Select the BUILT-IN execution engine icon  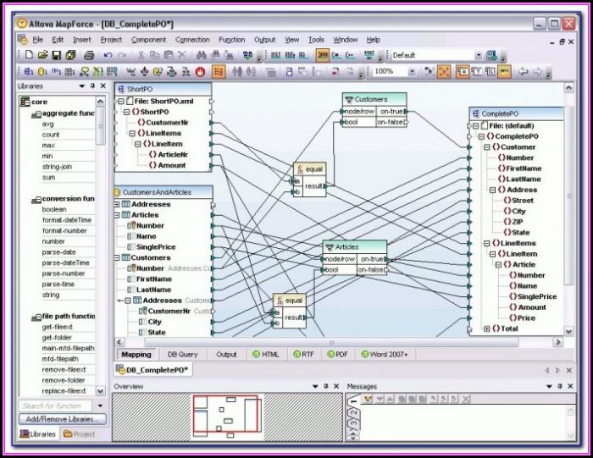(x=369, y=55)
